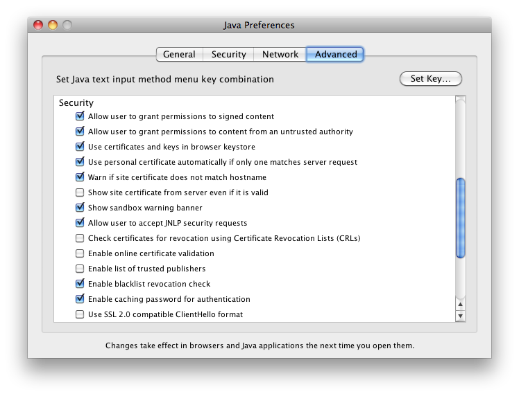Image resolution: width=519 pixels, height=396 pixels.
Task: Check Enable online certificate validation
Action: point(80,253)
